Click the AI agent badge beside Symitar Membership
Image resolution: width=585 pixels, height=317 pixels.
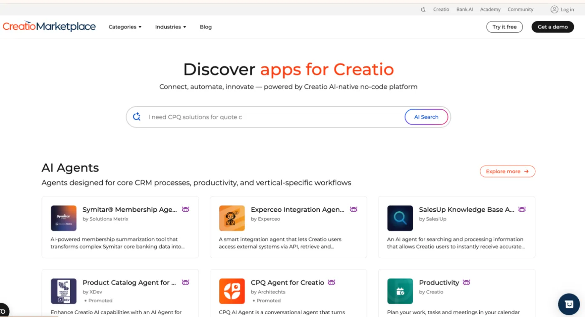[x=186, y=210]
